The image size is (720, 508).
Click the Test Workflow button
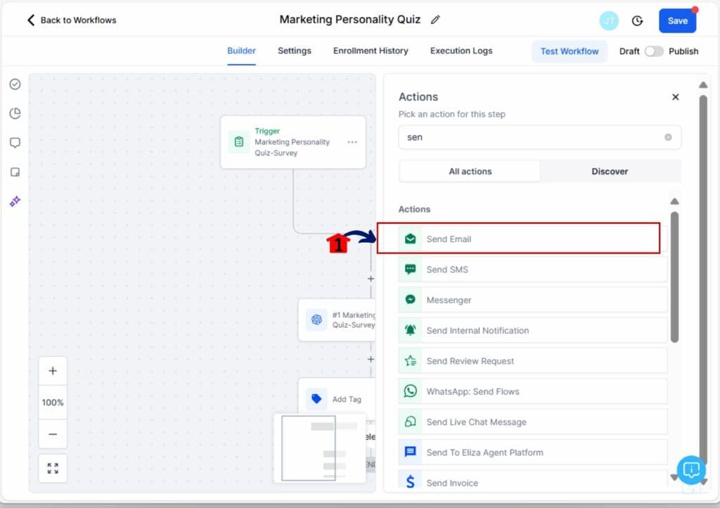click(570, 51)
